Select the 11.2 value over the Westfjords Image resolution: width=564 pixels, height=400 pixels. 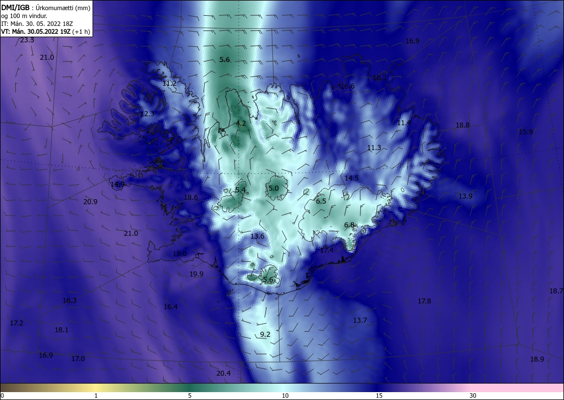point(169,83)
